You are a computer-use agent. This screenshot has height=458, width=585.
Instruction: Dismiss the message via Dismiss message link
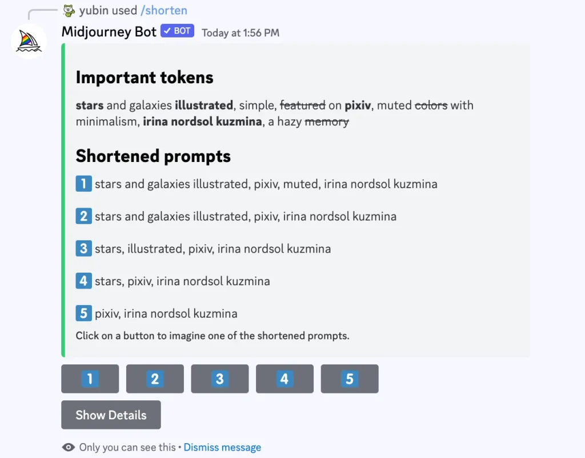[x=222, y=447]
